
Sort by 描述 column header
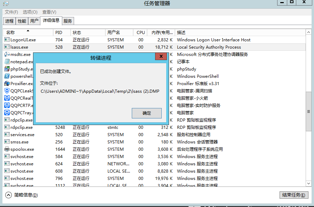(x=240, y=32)
